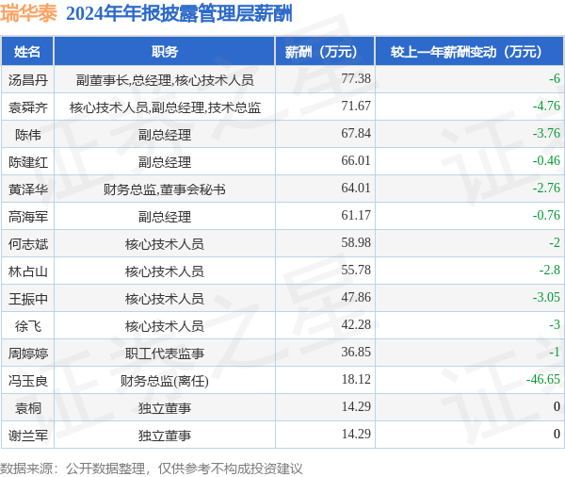565x477 pixels.
Task: Click the name 徐飞
Action: (28, 326)
